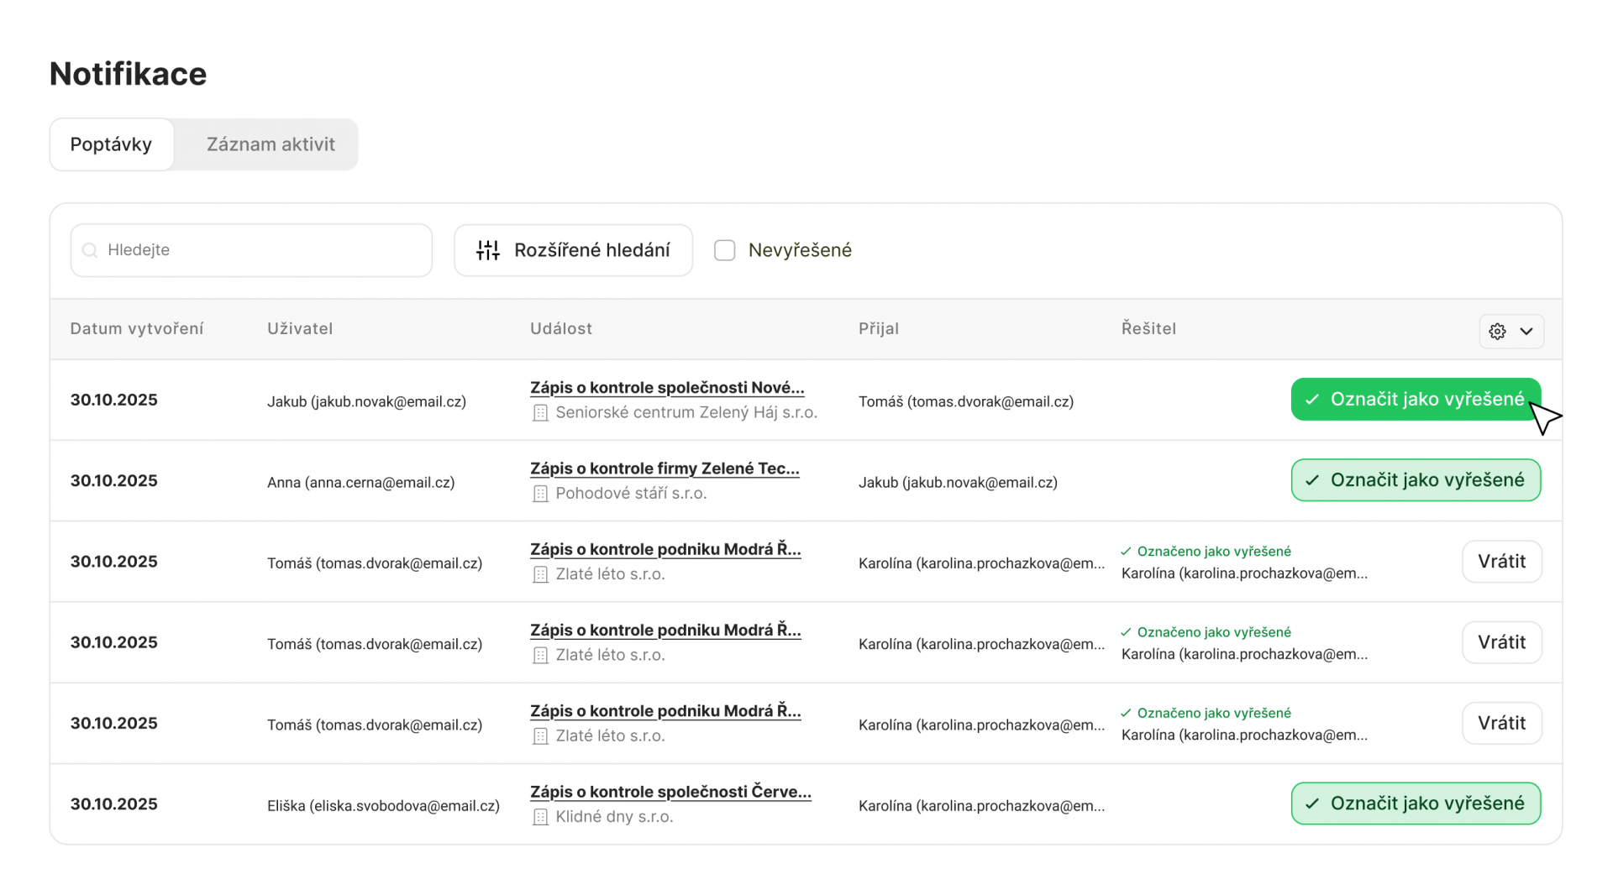The width and height of the screenshot is (1613, 895).
Task: Open the gear settings icon above the table
Action: click(x=1497, y=331)
